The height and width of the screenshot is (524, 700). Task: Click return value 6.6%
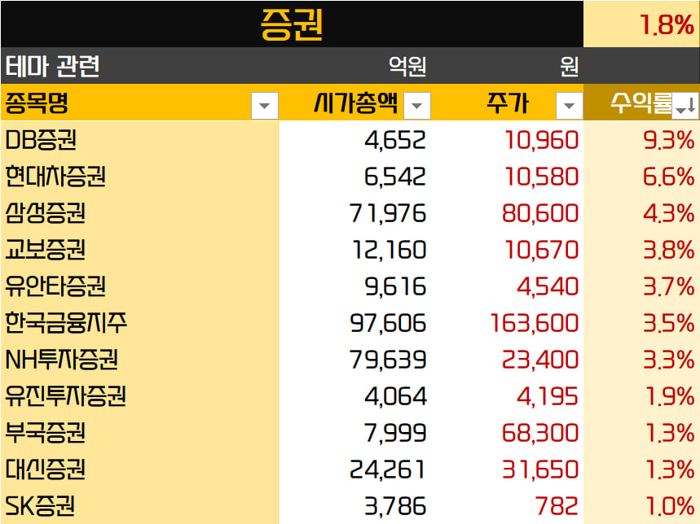[668, 177]
